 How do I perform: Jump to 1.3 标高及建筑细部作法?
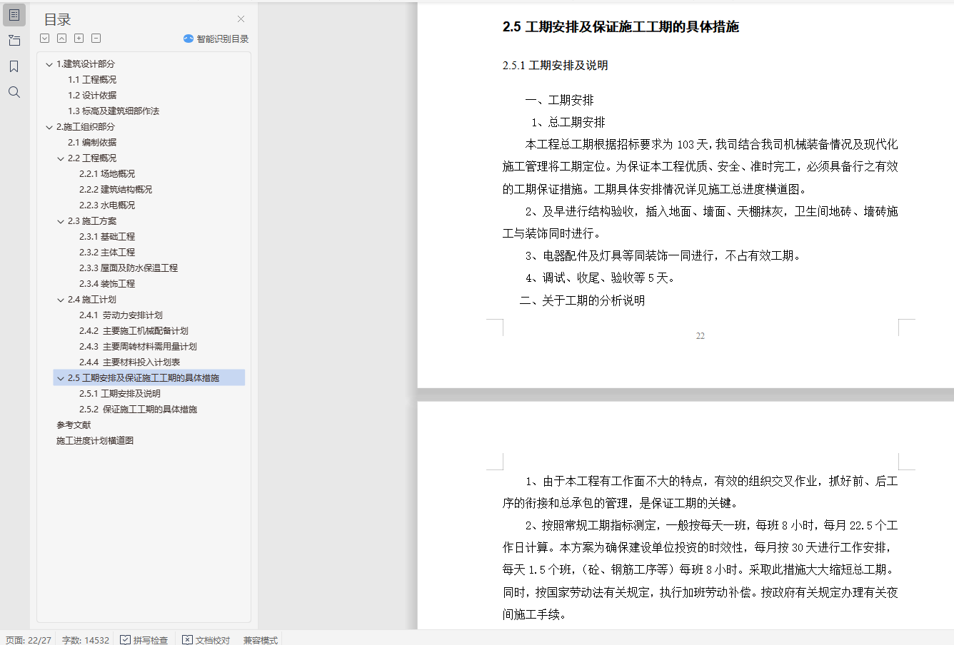tap(114, 111)
